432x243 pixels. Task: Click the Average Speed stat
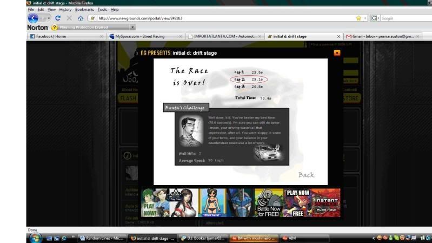pyautogui.click(x=201, y=160)
